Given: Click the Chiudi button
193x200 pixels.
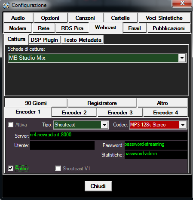Looking at the screenshot, I should click(x=98, y=186).
